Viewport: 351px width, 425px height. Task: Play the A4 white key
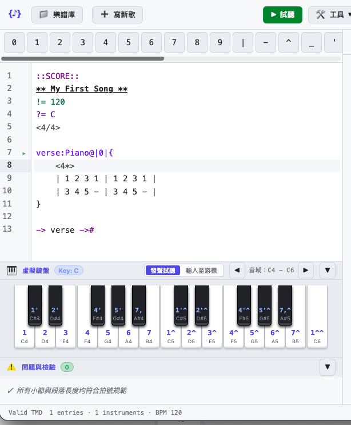pos(129,336)
